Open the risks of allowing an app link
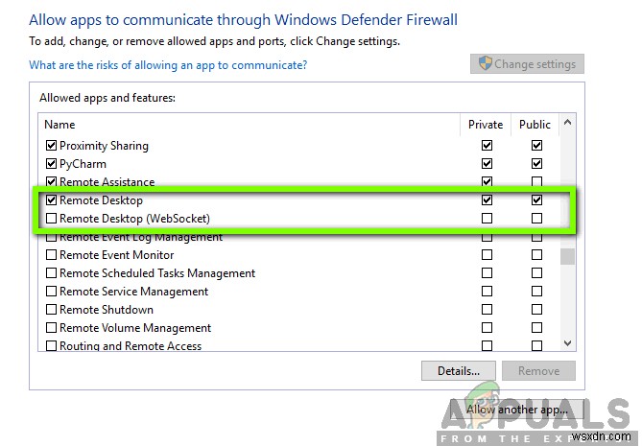The height and width of the screenshot is (446, 642). point(168,65)
